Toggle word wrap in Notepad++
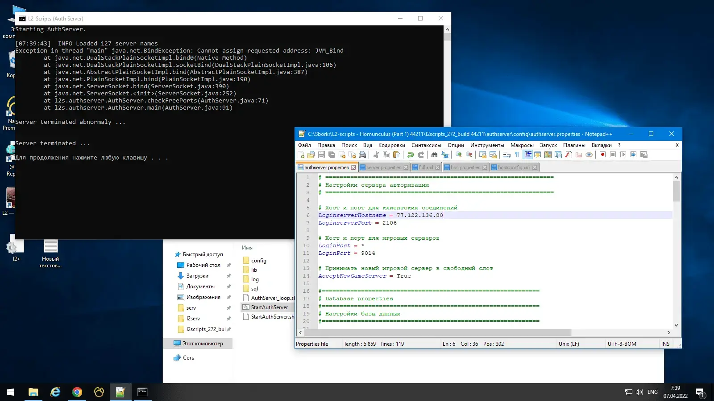 (507, 155)
